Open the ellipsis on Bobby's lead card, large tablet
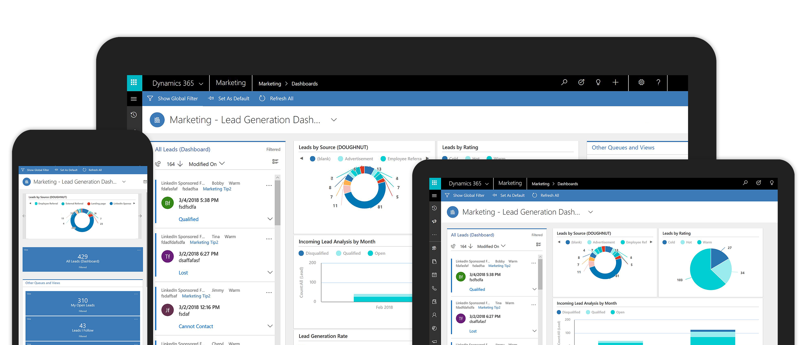This screenshot has height=345, width=806. [269, 185]
